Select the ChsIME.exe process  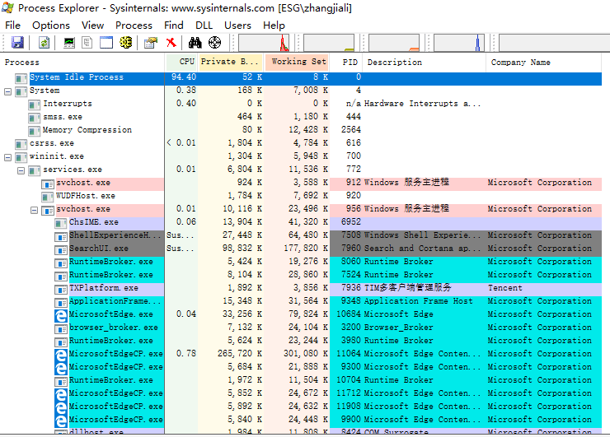pyautogui.click(x=94, y=222)
